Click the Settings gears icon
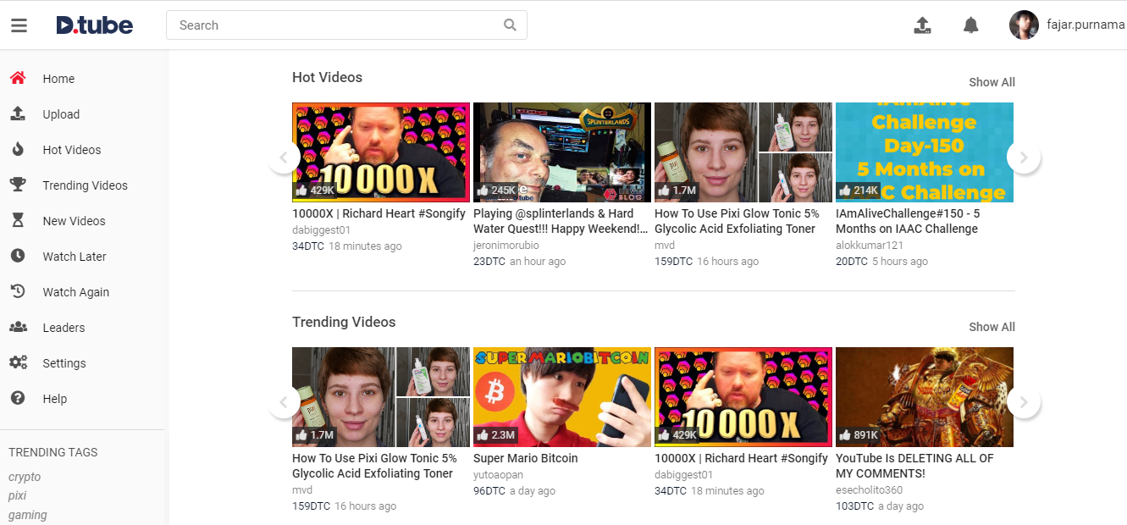This screenshot has width=1127, height=525. point(18,362)
